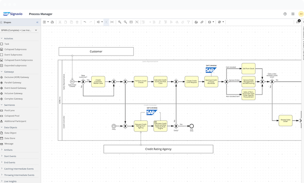Open the alignment dropdown arrow
Viewport: 304px width, 183px height.
[x=102, y=22]
